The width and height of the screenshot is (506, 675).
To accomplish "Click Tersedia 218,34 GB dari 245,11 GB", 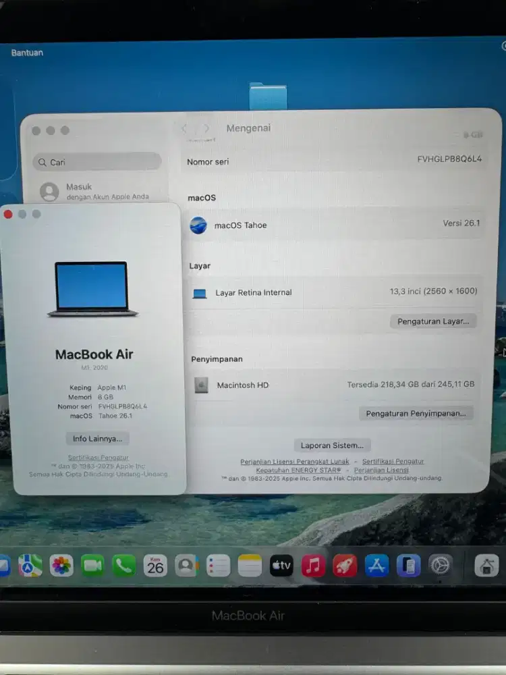I will [x=411, y=384].
